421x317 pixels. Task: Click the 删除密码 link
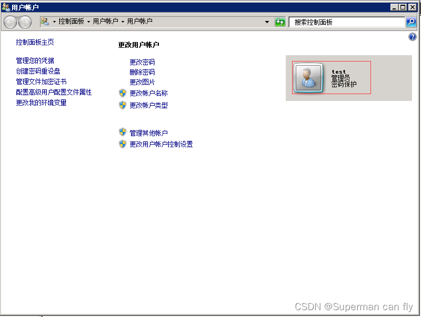[142, 72]
